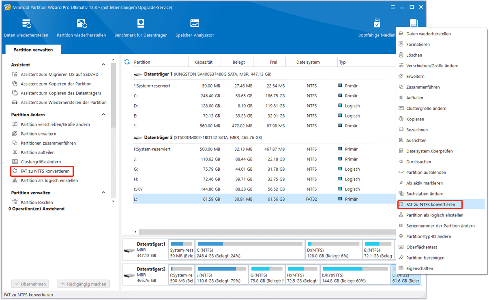This screenshot has width=489, height=300.
Task: Start Assistent zum Wiederherstellen der Partition
Action: pos(59,103)
